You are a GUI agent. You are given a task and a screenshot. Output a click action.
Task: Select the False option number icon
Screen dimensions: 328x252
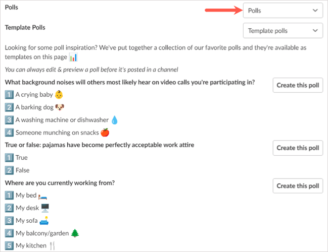(x=9, y=170)
